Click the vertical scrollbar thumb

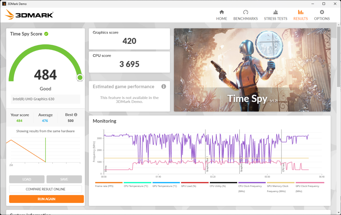tap(338, 57)
